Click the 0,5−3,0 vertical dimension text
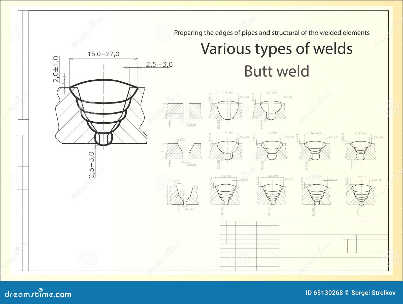This screenshot has height=304, width=403. (x=91, y=165)
